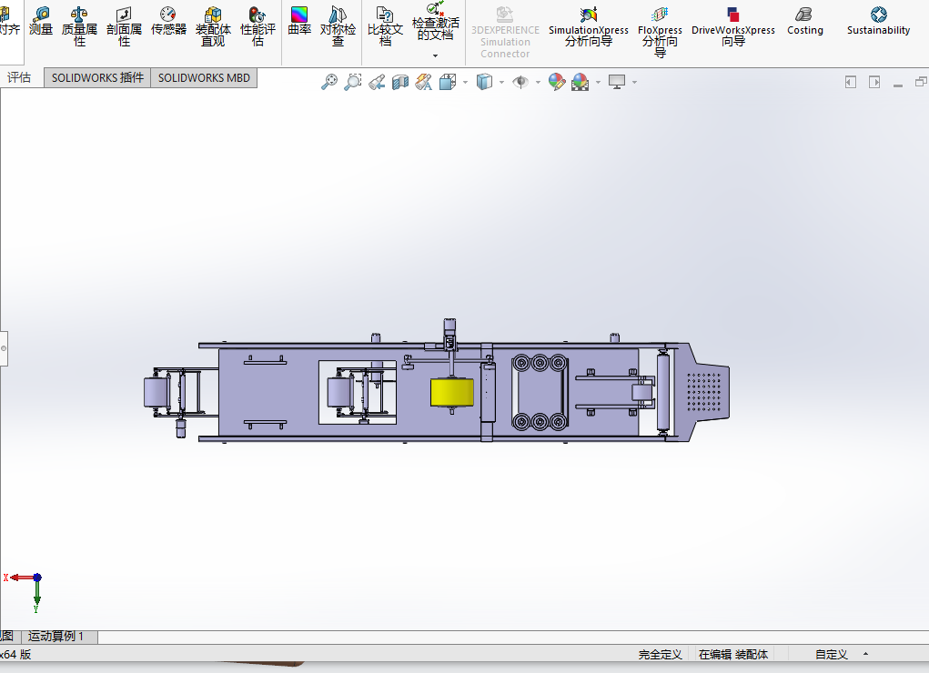Open the Sustainability tool
Screen dimensions: 929x673
coord(878,22)
